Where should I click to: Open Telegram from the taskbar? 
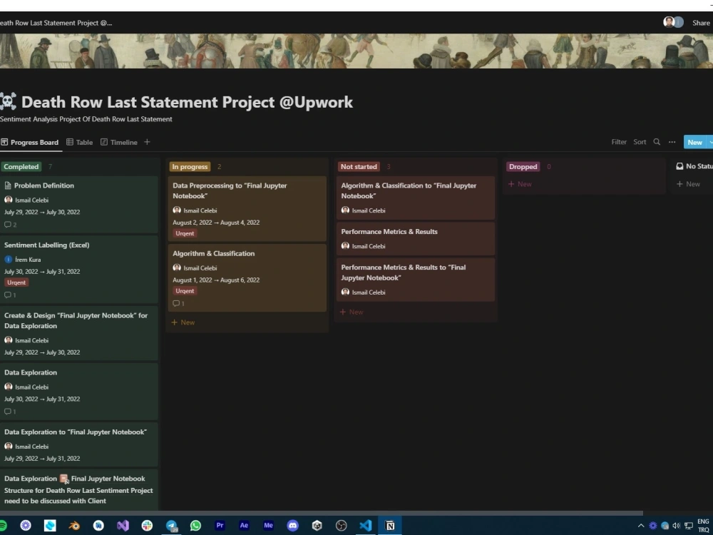tap(171, 526)
